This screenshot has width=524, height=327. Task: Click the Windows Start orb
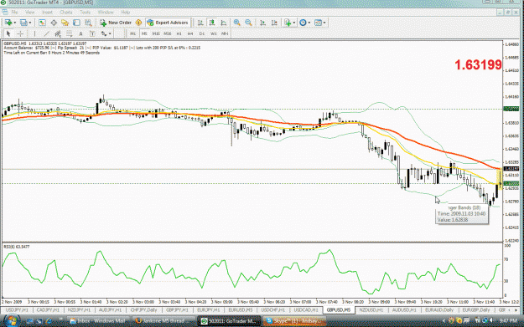coord(11,320)
